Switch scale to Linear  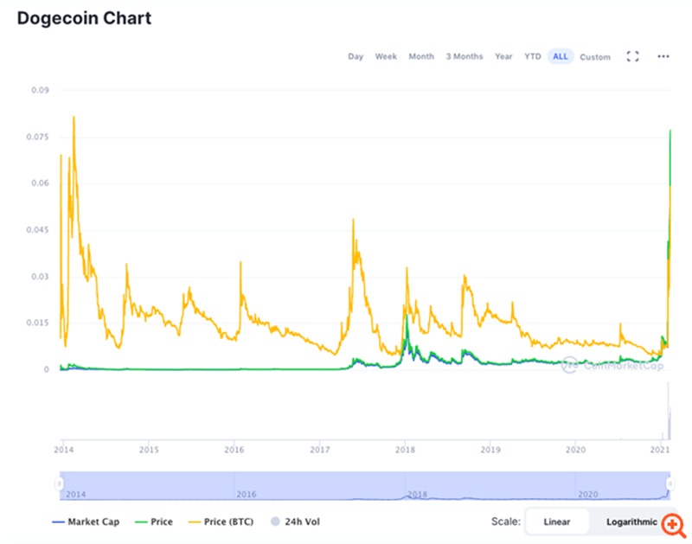557,522
